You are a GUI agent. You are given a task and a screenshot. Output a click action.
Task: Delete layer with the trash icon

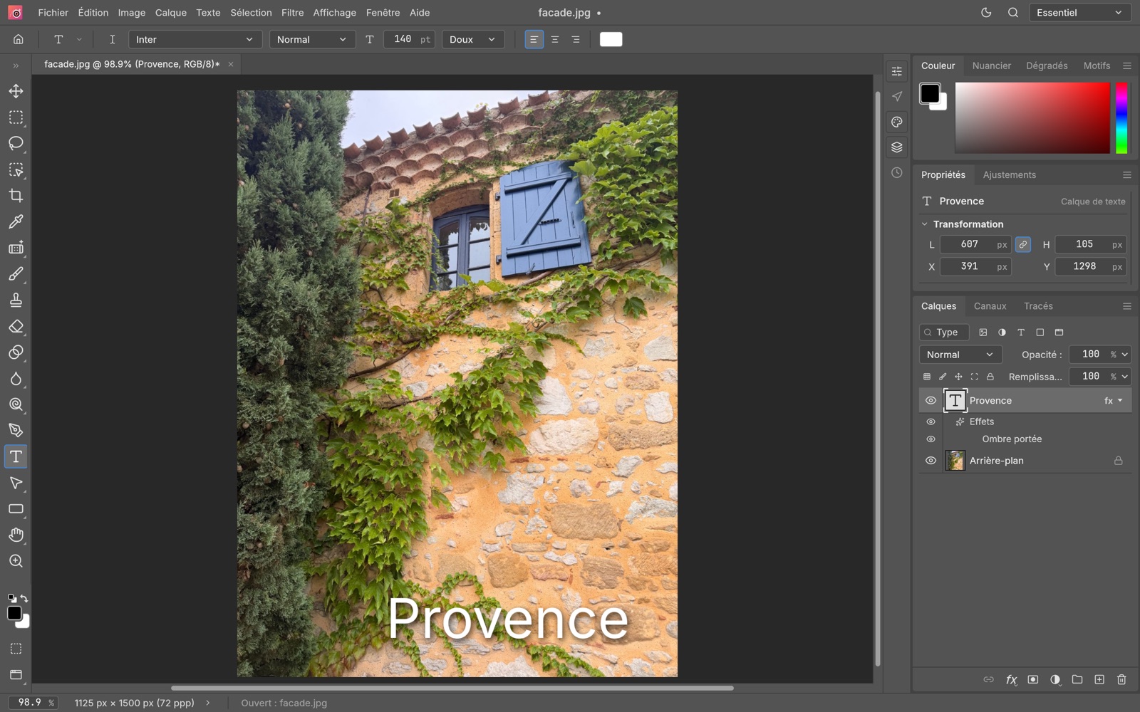pyautogui.click(x=1121, y=680)
